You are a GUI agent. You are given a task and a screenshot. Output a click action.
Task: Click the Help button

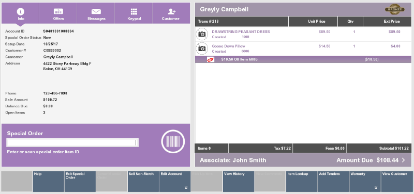click(48, 182)
